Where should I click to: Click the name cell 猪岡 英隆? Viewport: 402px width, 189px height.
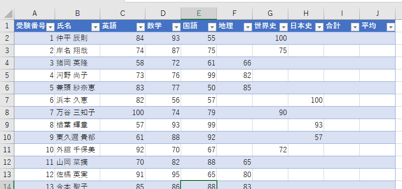pos(77,63)
